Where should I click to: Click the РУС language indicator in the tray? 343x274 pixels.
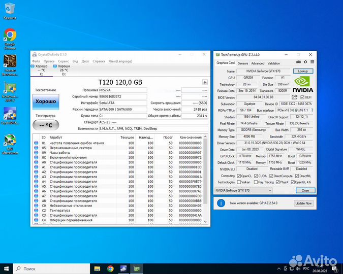[x=306, y=268]
